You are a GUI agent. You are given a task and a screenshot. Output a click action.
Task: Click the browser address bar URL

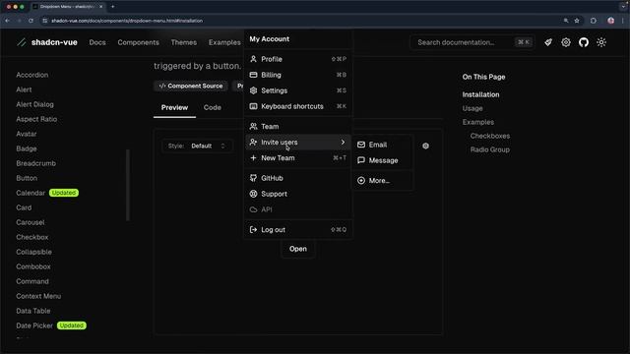tap(127, 21)
